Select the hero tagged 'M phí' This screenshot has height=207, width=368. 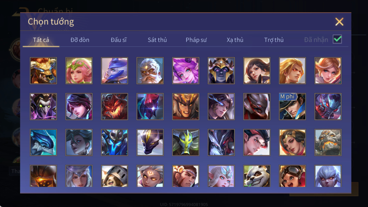point(292,106)
